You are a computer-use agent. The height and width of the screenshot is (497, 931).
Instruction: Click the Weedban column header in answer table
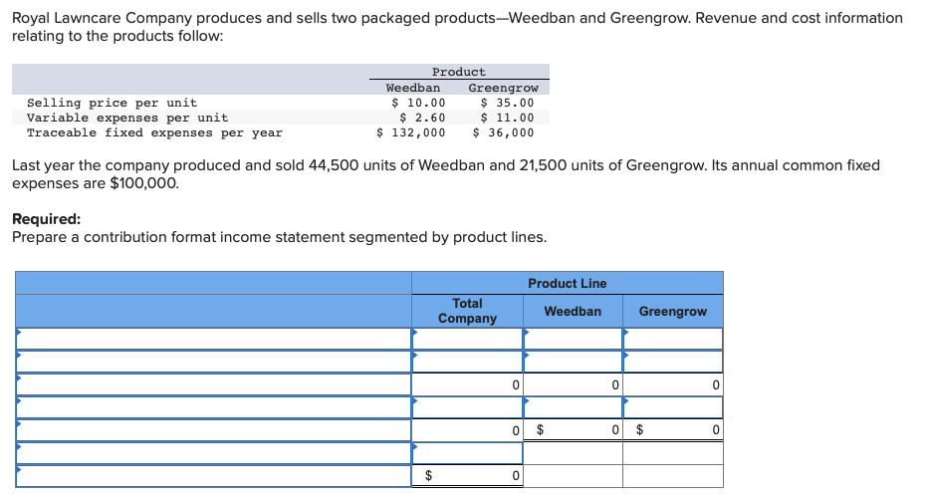573,311
